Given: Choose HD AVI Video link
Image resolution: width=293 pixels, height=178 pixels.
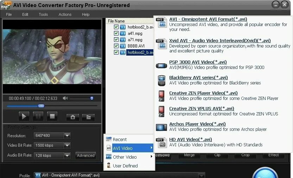Looking at the screenshot, I should (x=191, y=140).
